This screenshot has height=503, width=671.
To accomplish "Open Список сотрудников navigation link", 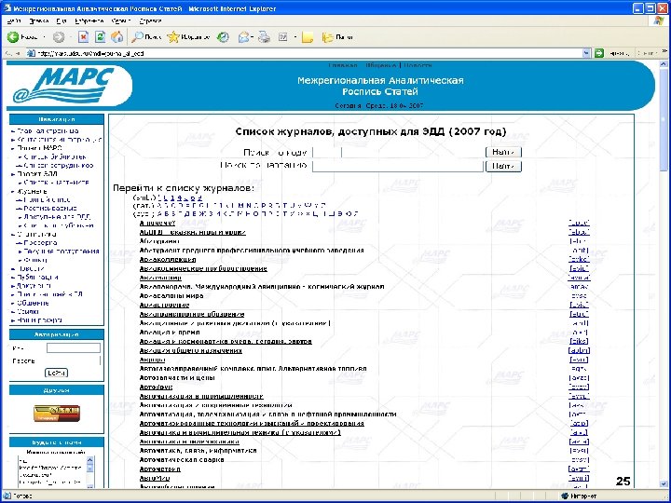I will (58, 165).
